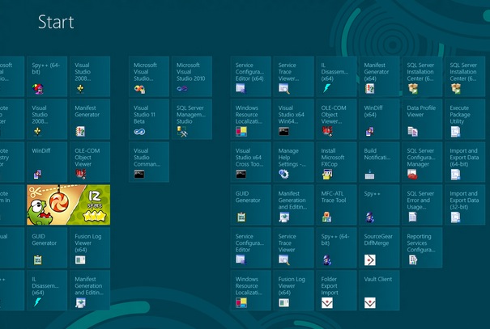Launch Visual Studio 11 Beta

click(x=149, y=119)
